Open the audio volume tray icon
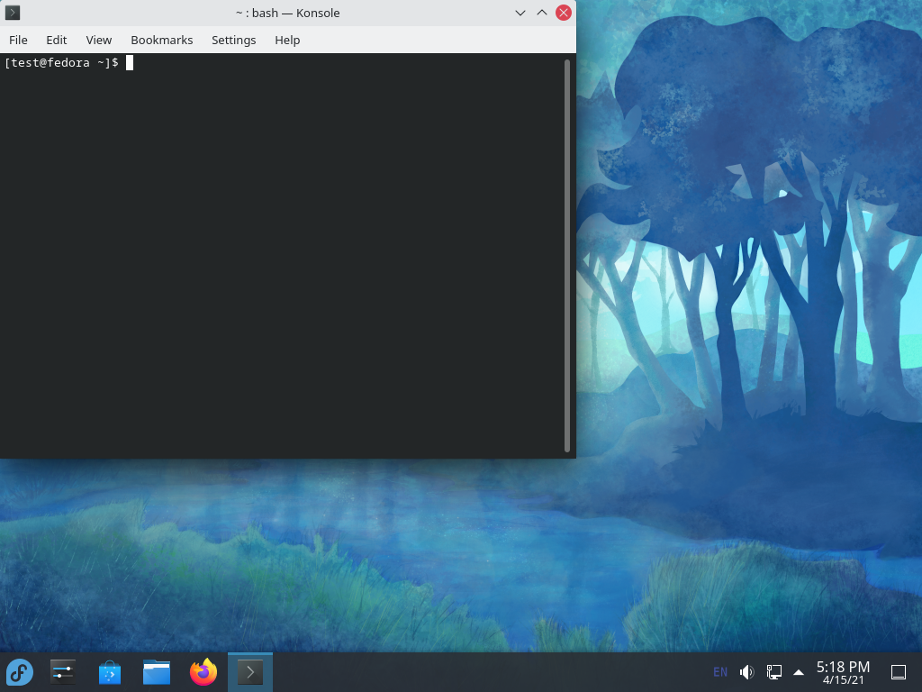Viewport: 922px width, 692px height. point(746,672)
